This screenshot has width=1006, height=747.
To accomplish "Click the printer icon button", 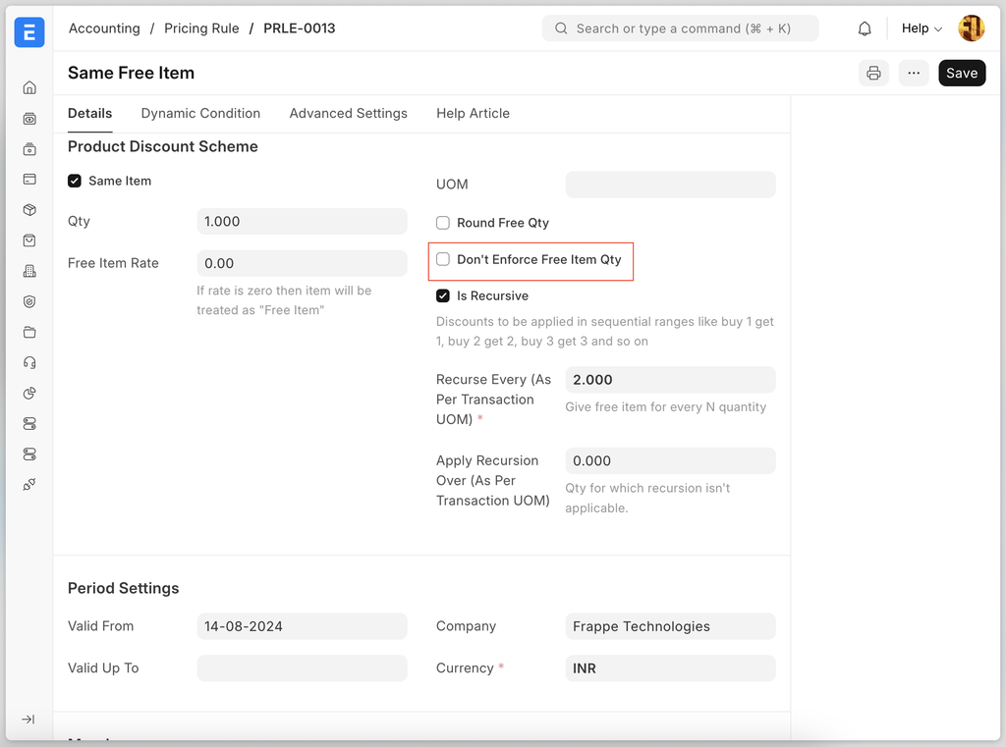I will (872, 73).
